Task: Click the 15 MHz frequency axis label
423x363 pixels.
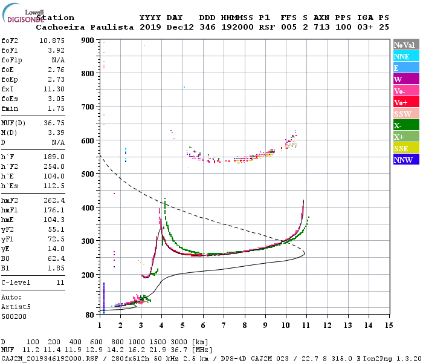Action: click(389, 325)
